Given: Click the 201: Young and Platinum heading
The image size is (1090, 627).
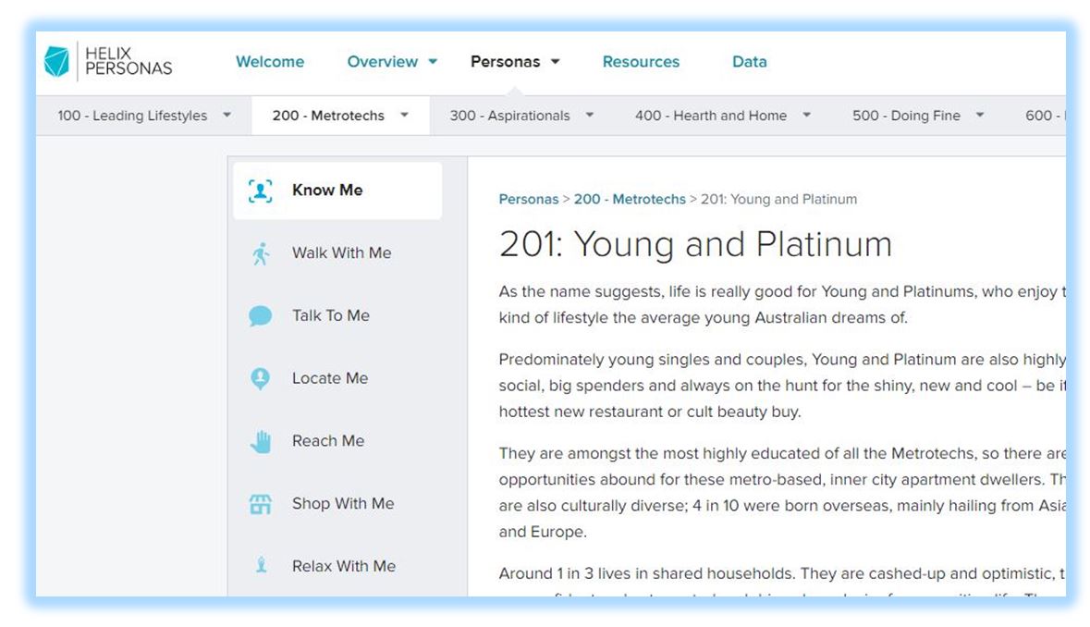Looking at the screenshot, I should pos(695,244).
